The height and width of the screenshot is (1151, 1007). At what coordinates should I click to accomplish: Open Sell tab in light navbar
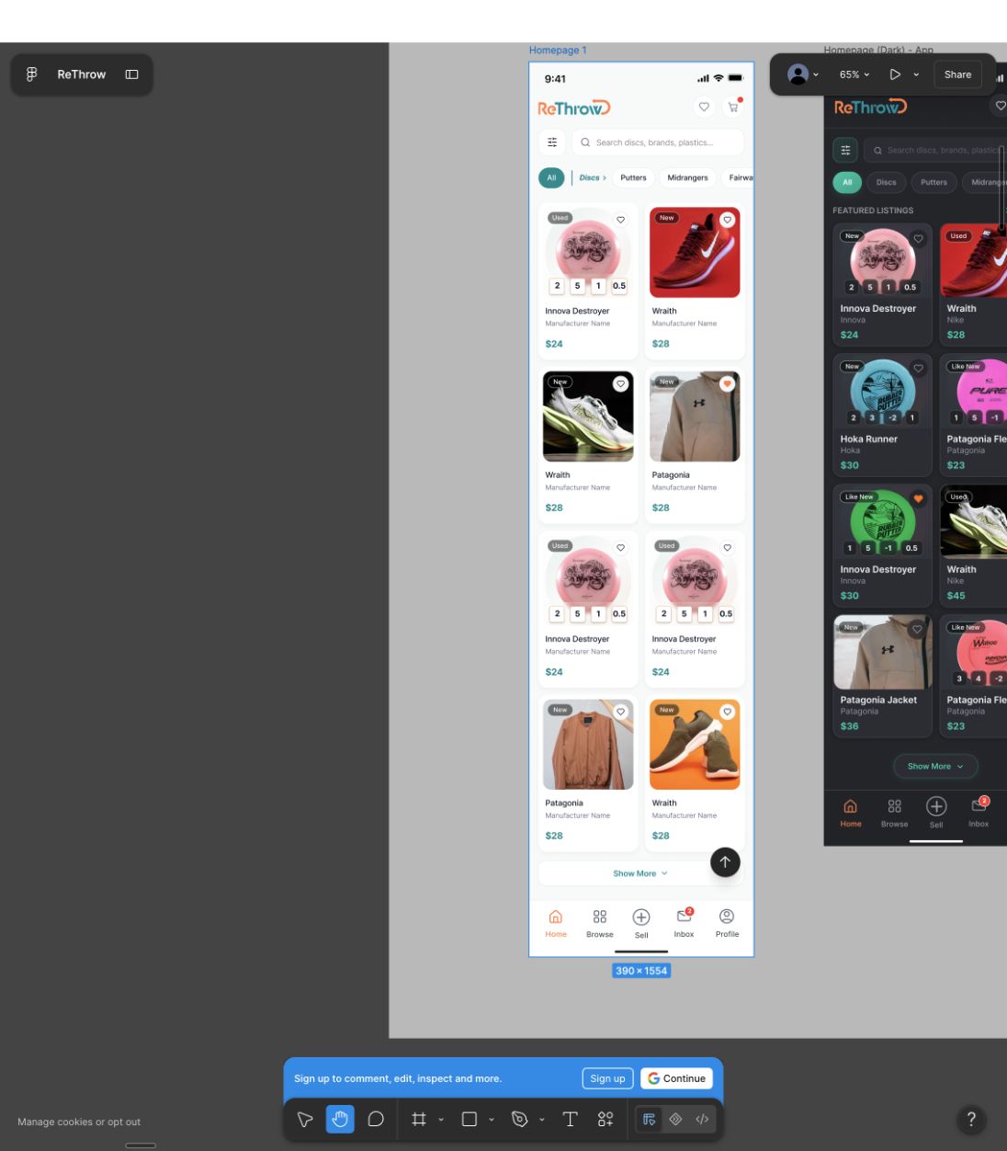(x=641, y=923)
